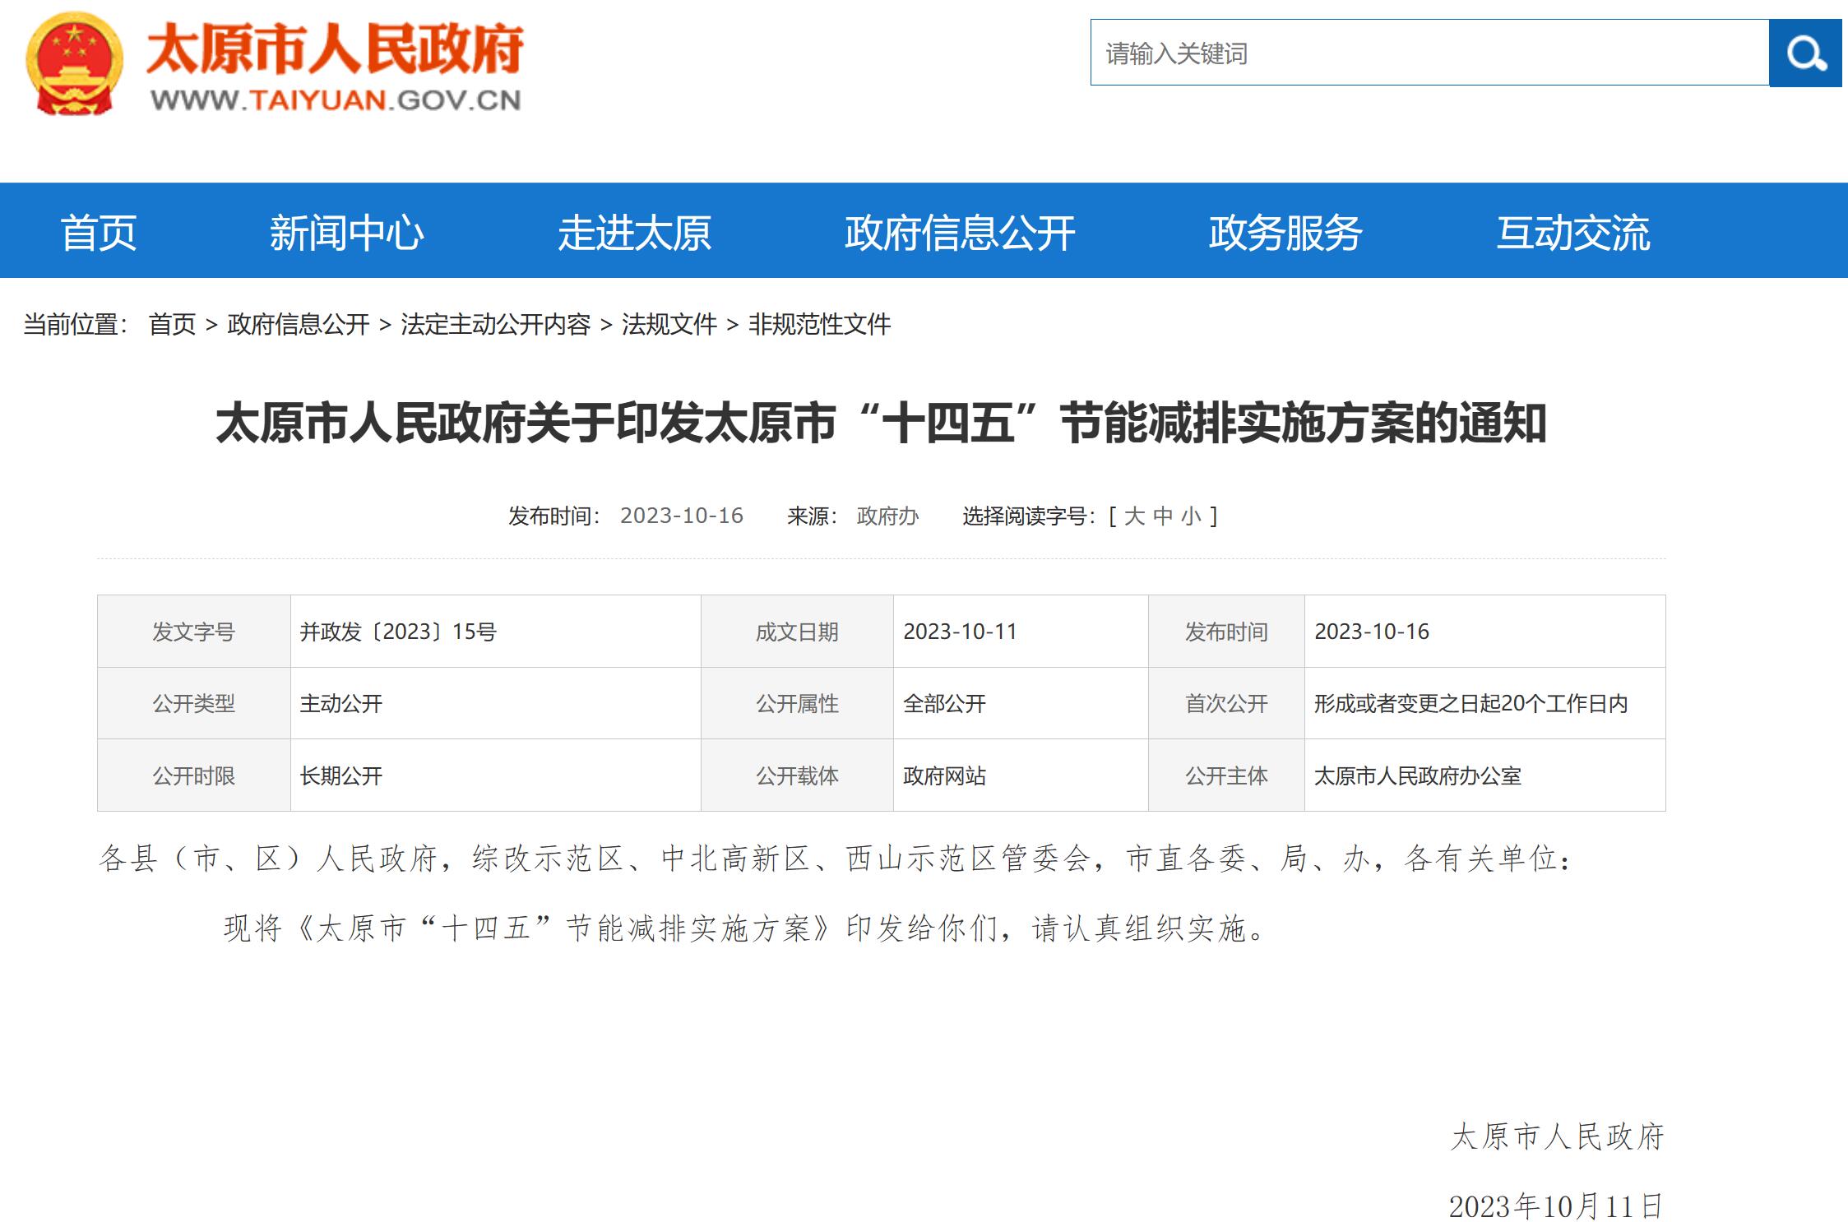The image size is (1848, 1222).
Task: Click document number 并政发〔2023〕15号 cell
Action: [495, 632]
